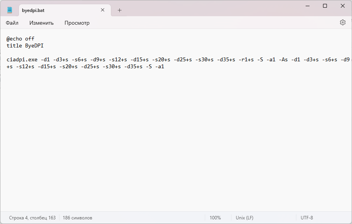Open the Изменить menu

coord(41,23)
